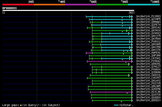This screenshot has height=107, width=162.
Task: Click the green arrowhead ending UniRef100_Q94G51 bar
Action: [x=129, y=64]
